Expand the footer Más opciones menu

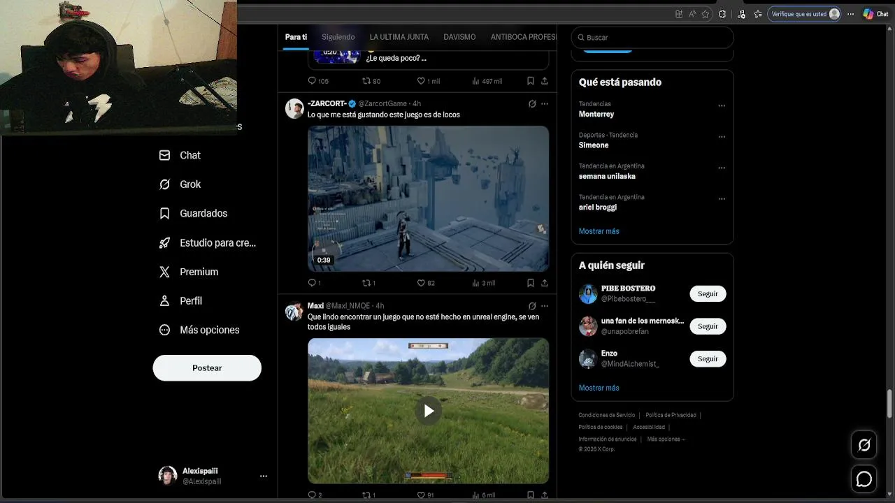click(x=666, y=439)
